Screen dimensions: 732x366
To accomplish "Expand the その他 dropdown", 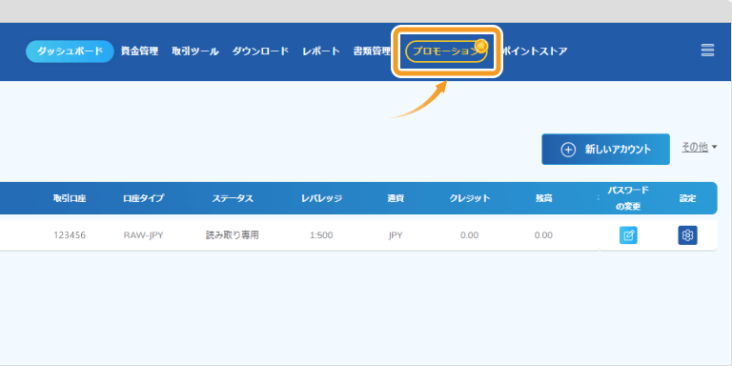I will pos(699,148).
